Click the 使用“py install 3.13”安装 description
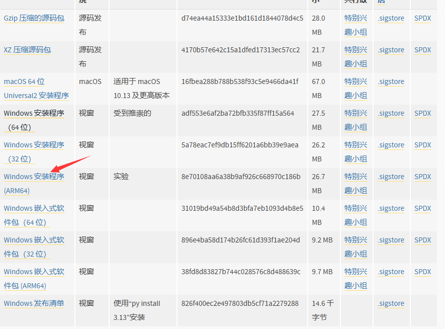This screenshot has width=445, height=329. pos(137,310)
